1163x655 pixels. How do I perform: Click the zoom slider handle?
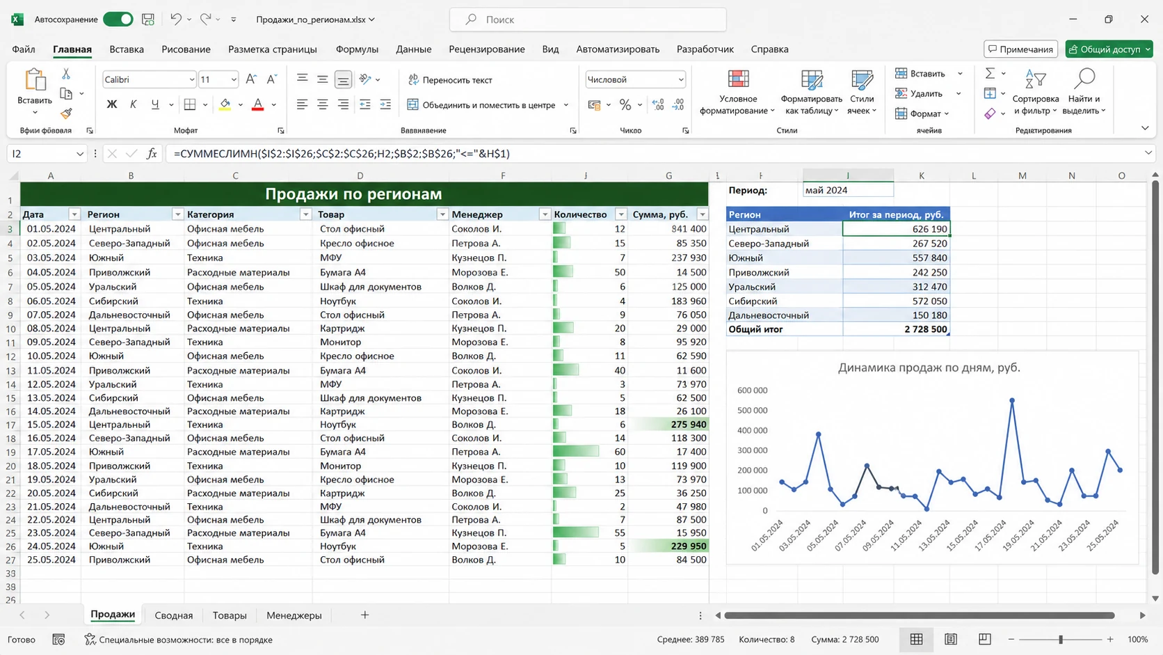1061,639
